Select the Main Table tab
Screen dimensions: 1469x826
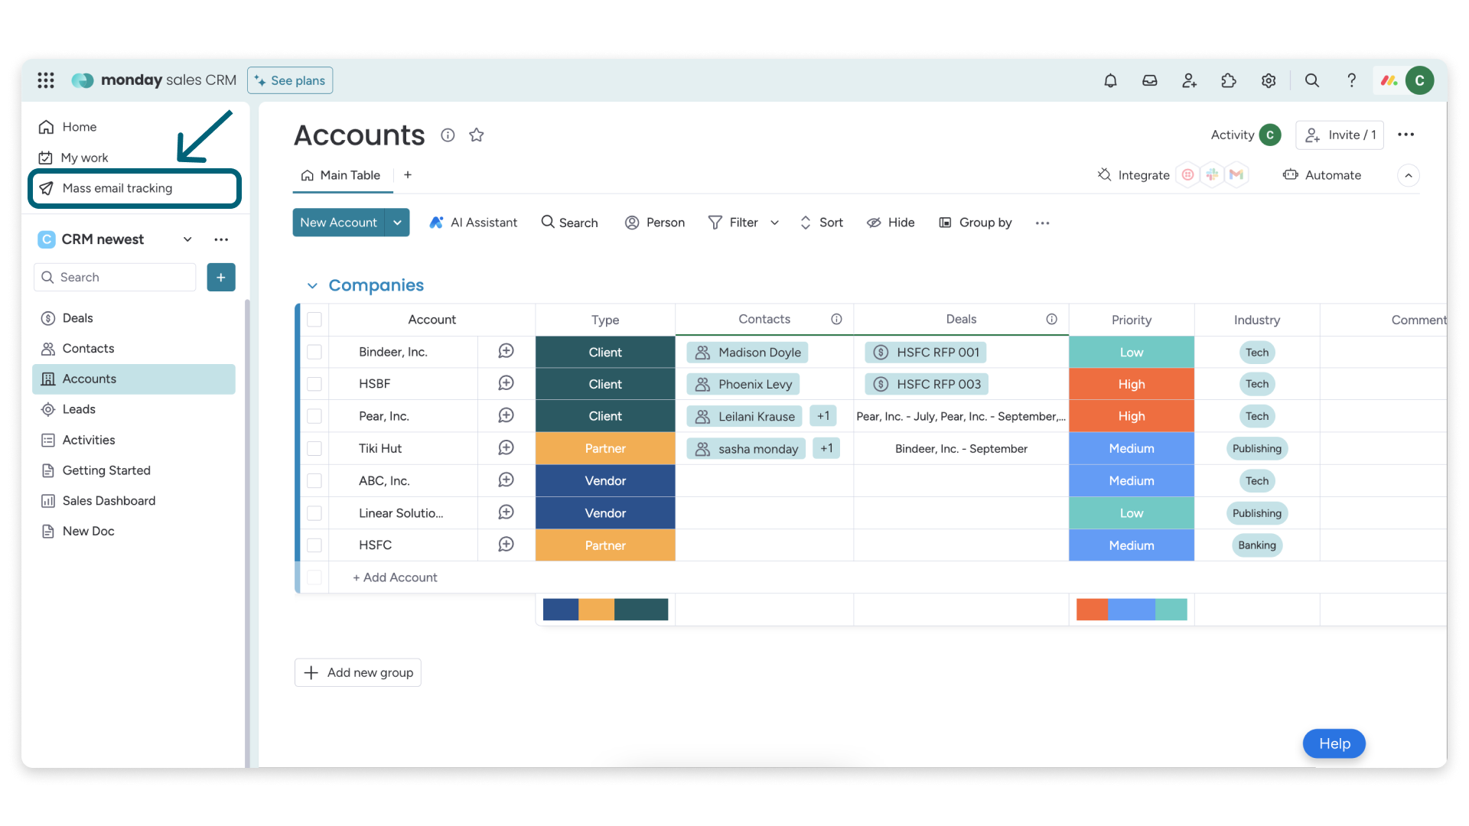[341, 175]
